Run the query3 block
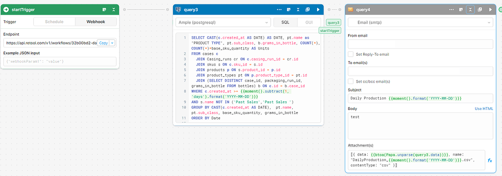 click(x=318, y=10)
